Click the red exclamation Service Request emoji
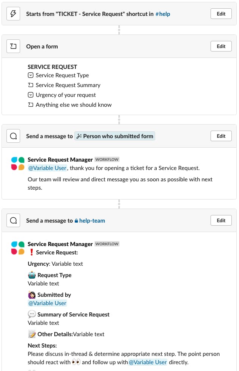This screenshot has height=371, width=239. [31, 253]
